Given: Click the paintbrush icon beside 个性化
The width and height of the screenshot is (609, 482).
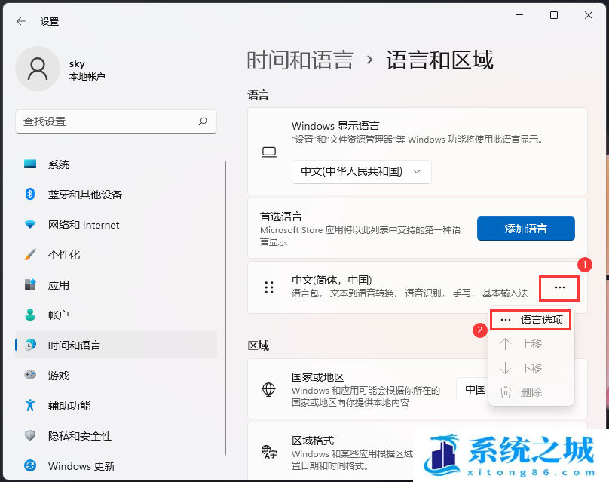Looking at the screenshot, I should pos(30,255).
